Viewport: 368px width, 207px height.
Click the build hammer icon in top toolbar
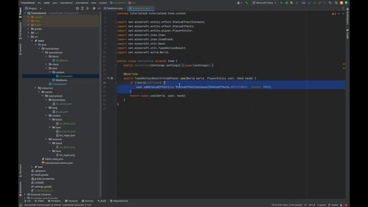pyautogui.click(x=247, y=3)
